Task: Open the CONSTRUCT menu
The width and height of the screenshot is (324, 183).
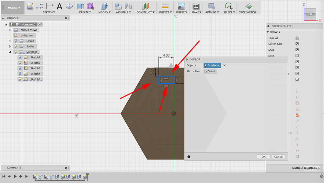Action: [x=145, y=12]
